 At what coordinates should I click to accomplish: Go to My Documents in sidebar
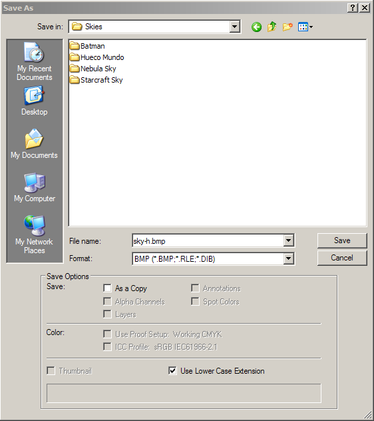pos(34,144)
